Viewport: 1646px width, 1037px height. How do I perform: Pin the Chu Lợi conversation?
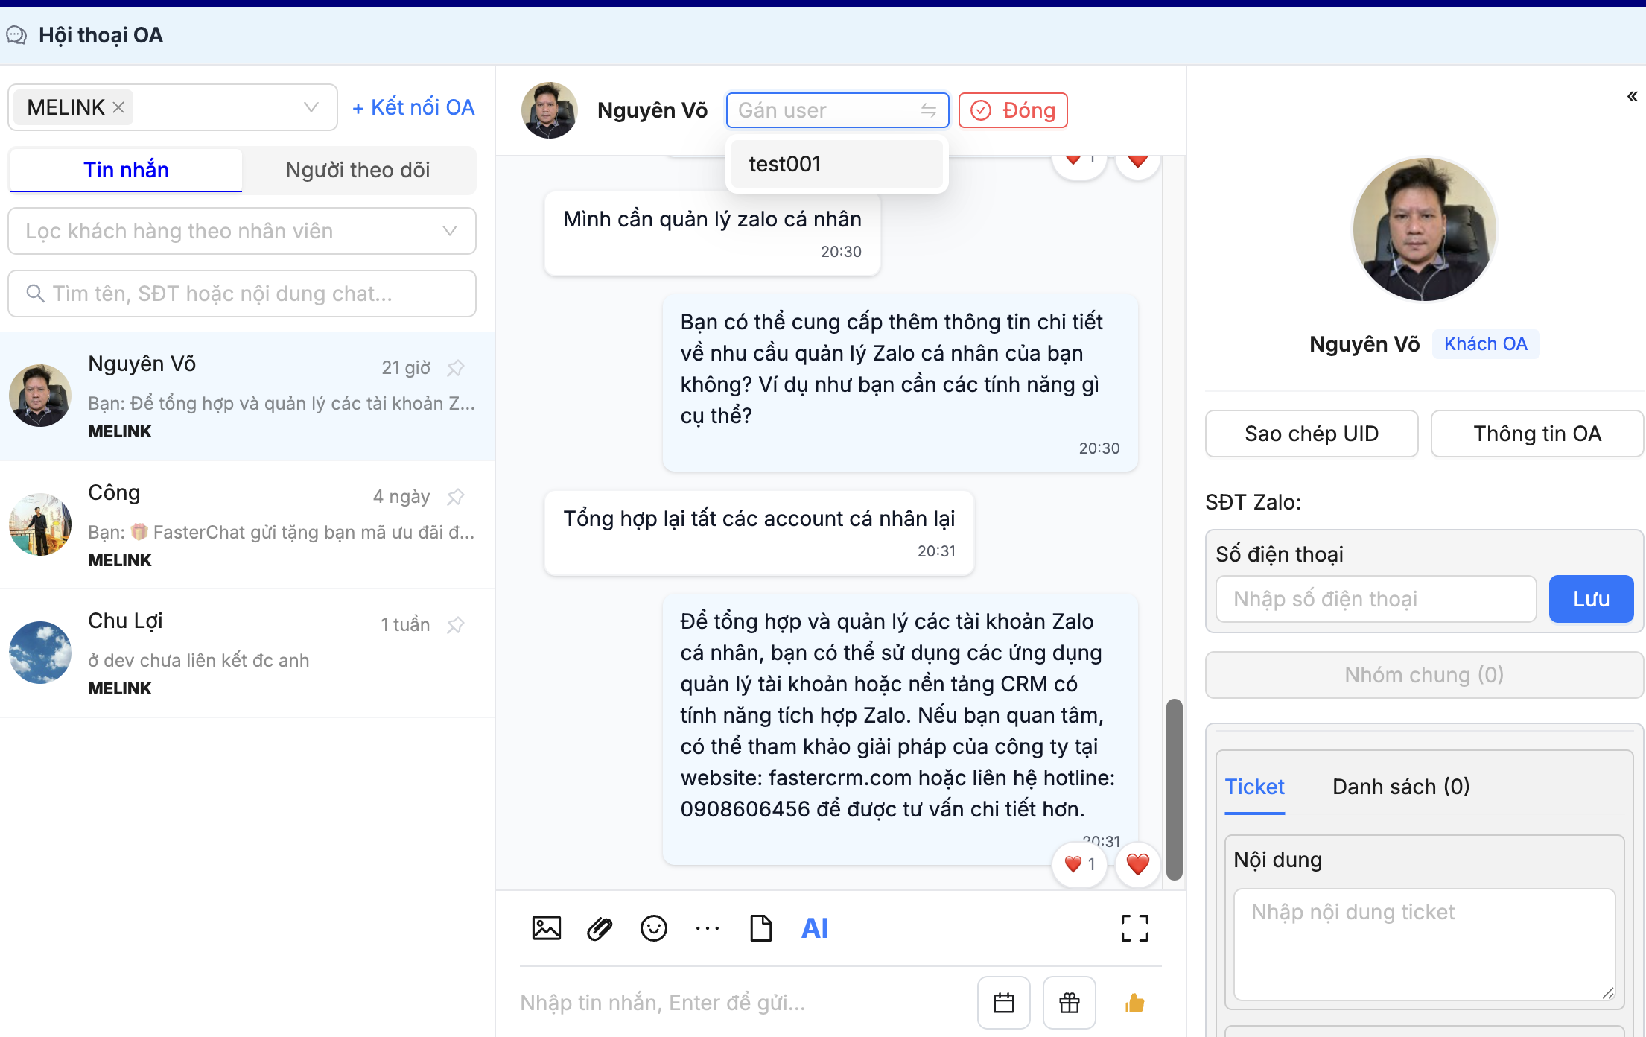456,625
